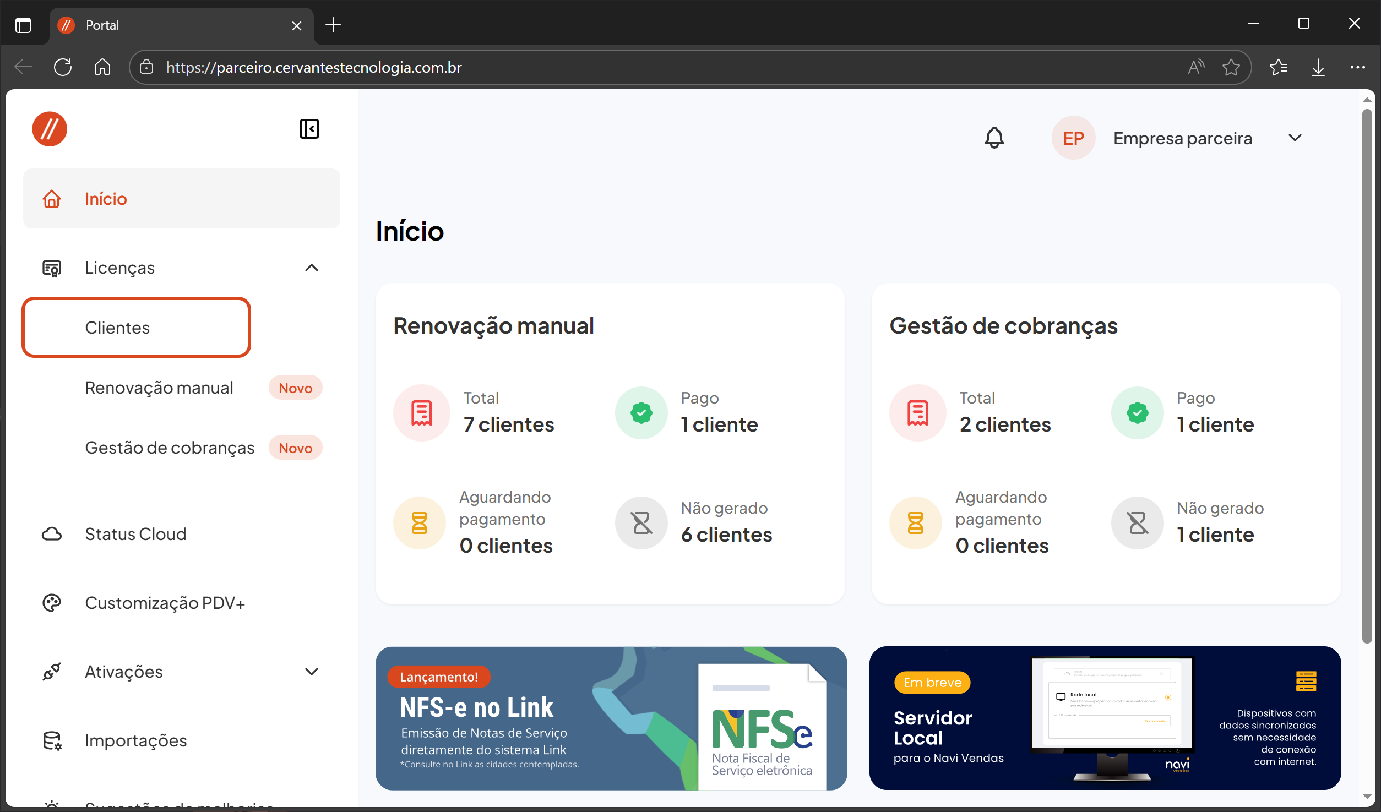This screenshot has height=812, width=1381.
Task: Click the EP user avatar
Action: 1073,138
